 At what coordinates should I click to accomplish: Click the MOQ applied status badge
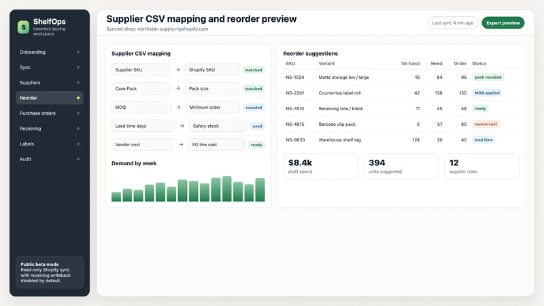(487, 93)
